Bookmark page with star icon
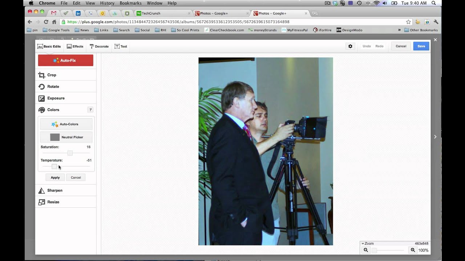Viewport: 465px width, 261px height. [408, 22]
